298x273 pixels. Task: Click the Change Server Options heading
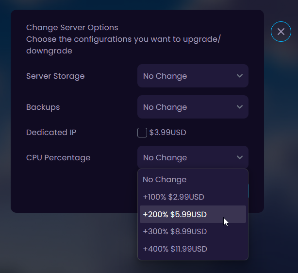tap(72, 28)
